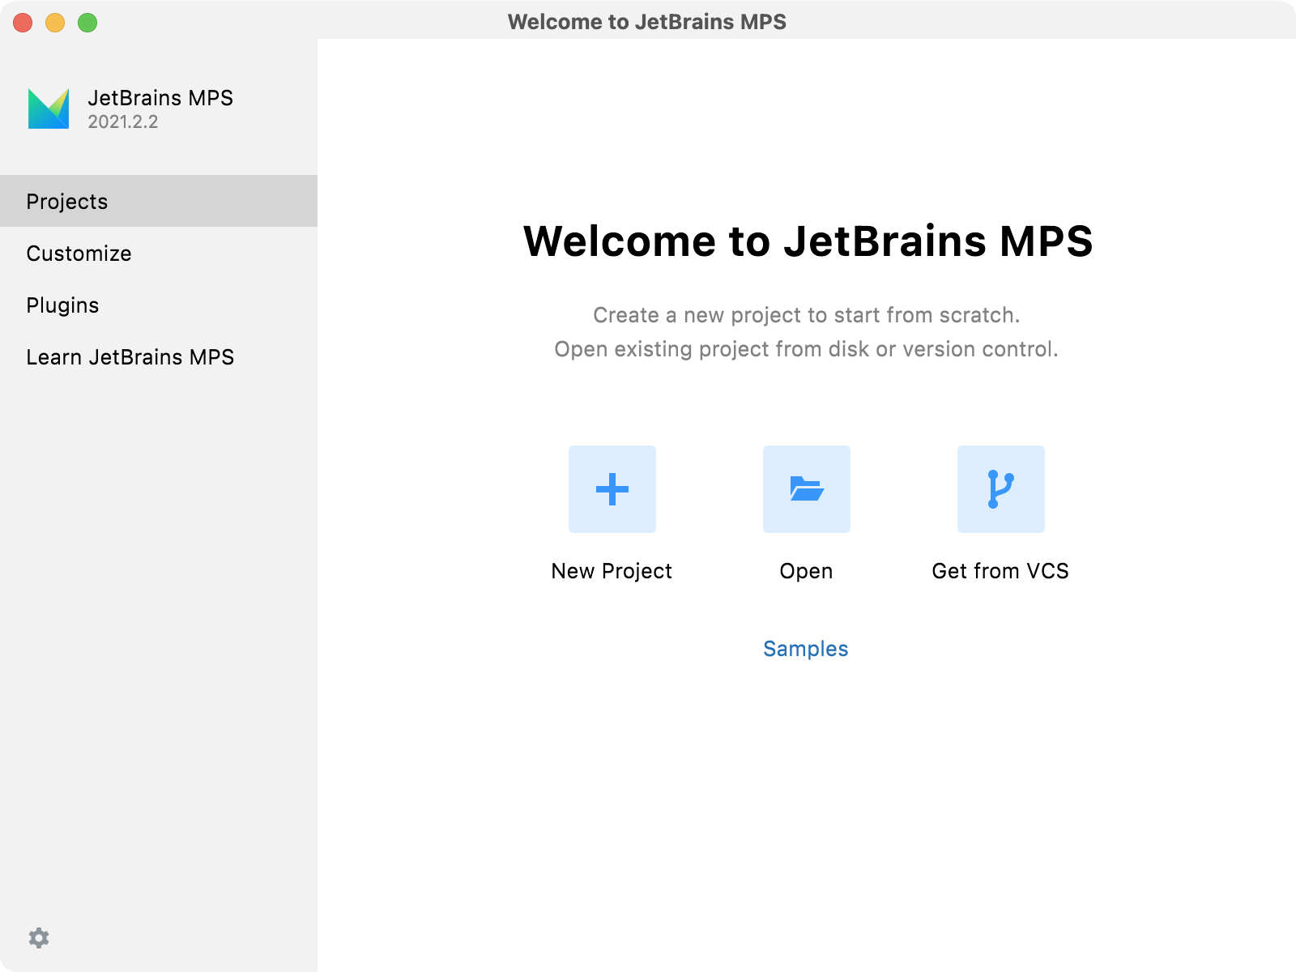Switch to the Customize section
Image resolution: width=1296 pixels, height=972 pixels.
[79, 253]
